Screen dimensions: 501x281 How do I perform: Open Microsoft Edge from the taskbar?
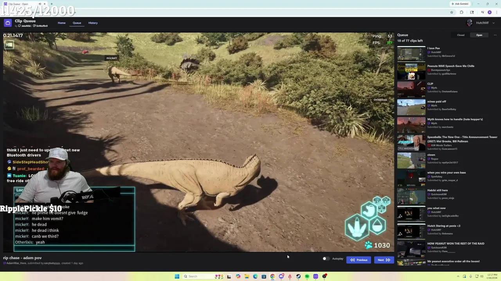pyautogui.click(x=255, y=276)
